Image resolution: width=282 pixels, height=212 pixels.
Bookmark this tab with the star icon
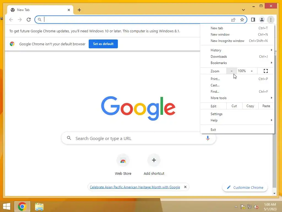(x=242, y=20)
